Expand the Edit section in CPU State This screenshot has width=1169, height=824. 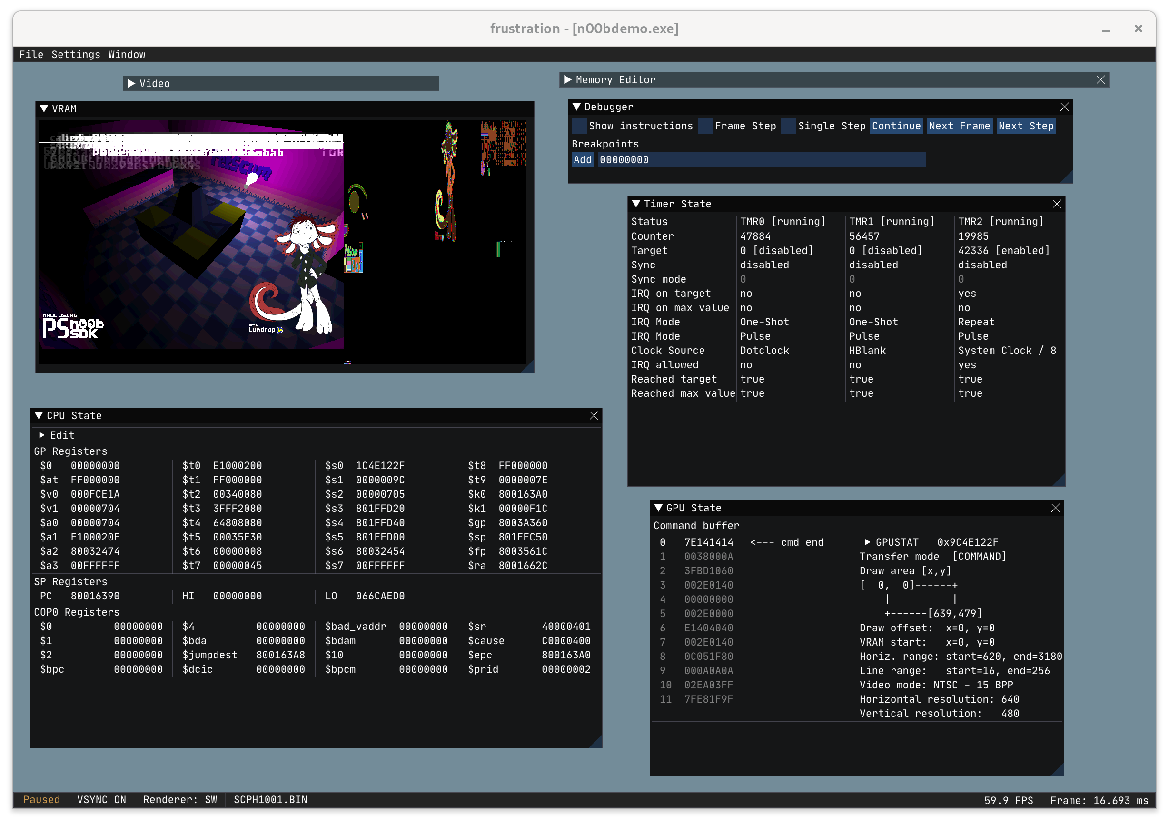point(42,435)
